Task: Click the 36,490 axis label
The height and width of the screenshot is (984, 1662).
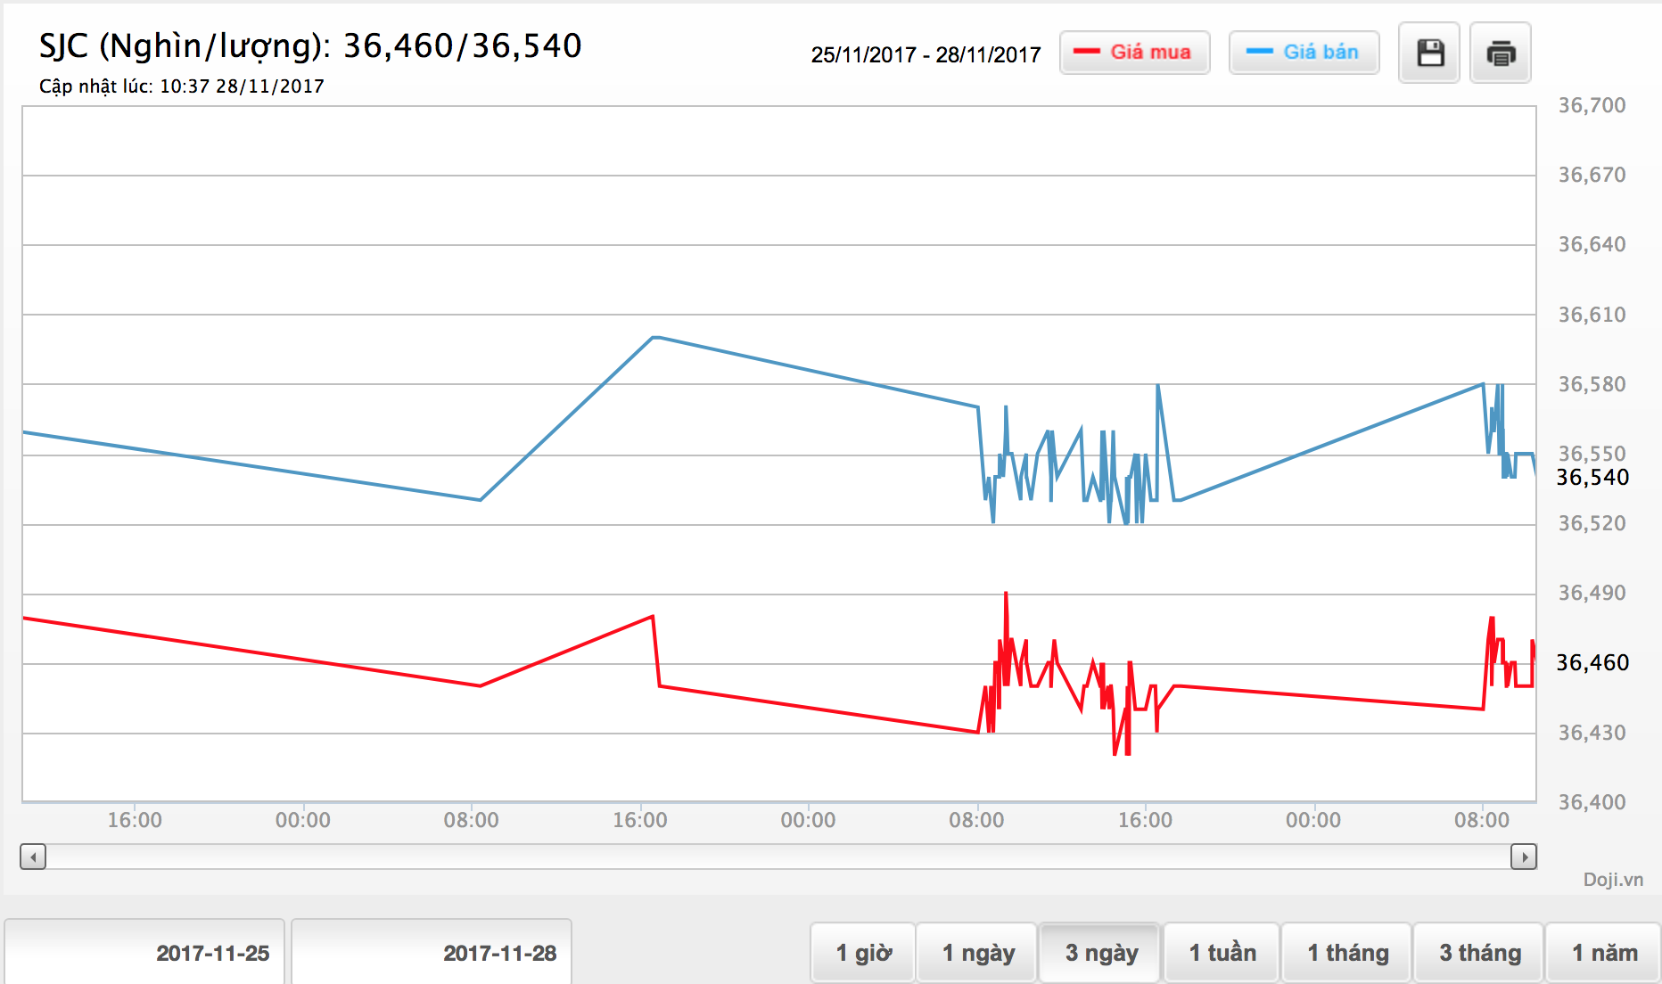Action: click(1592, 593)
